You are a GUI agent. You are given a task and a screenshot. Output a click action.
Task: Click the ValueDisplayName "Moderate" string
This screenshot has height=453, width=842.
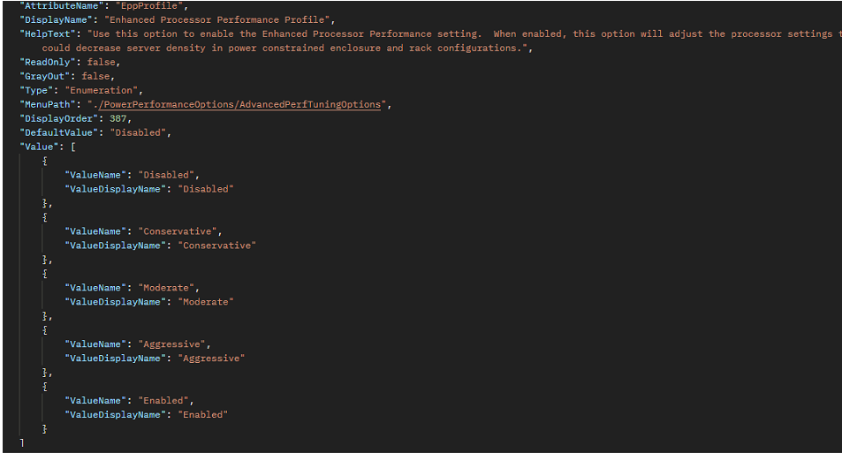pos(206,302)
